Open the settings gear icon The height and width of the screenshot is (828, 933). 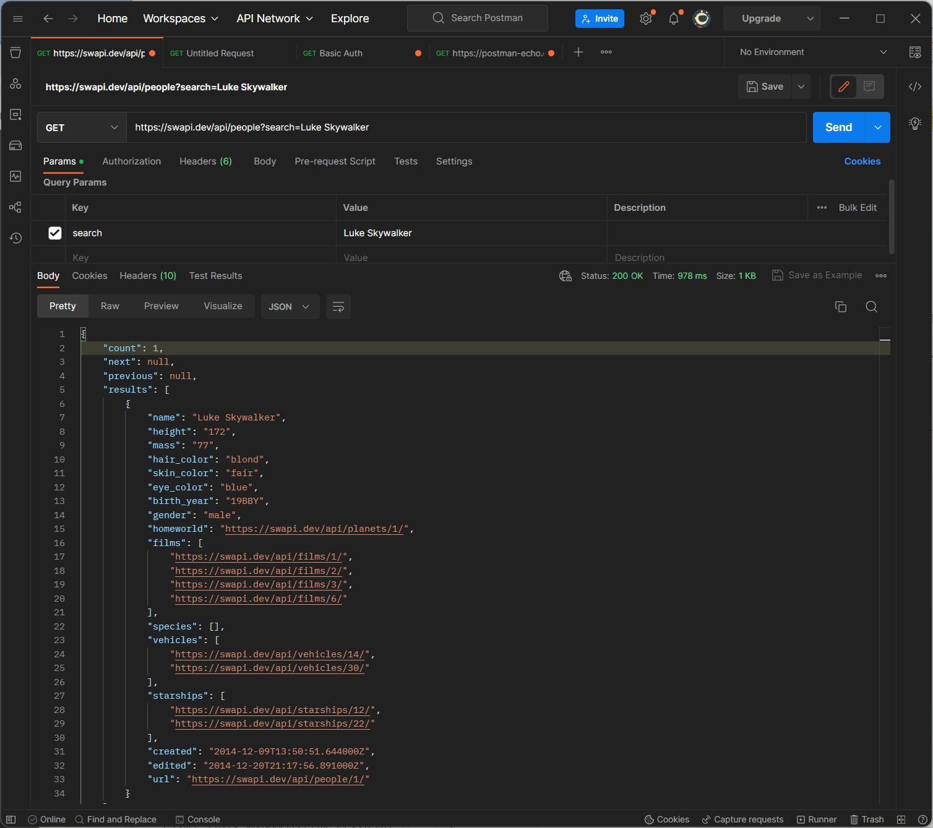pyautogui.click(x=646, y=19)
